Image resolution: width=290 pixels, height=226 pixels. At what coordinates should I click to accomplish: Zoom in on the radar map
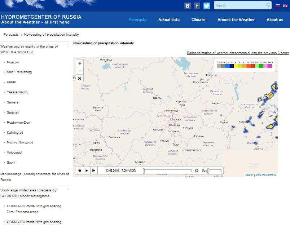click(x=80, y=63)
